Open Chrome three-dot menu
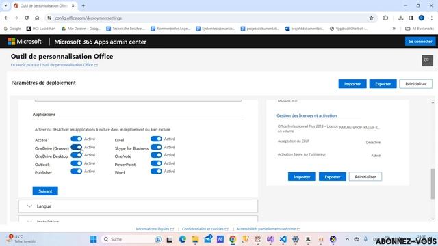Viewport: 438px width, 246px height. coord(432,18)
